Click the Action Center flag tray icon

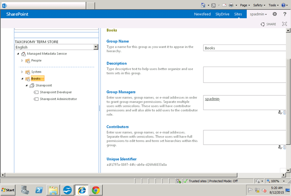[250, 190]
